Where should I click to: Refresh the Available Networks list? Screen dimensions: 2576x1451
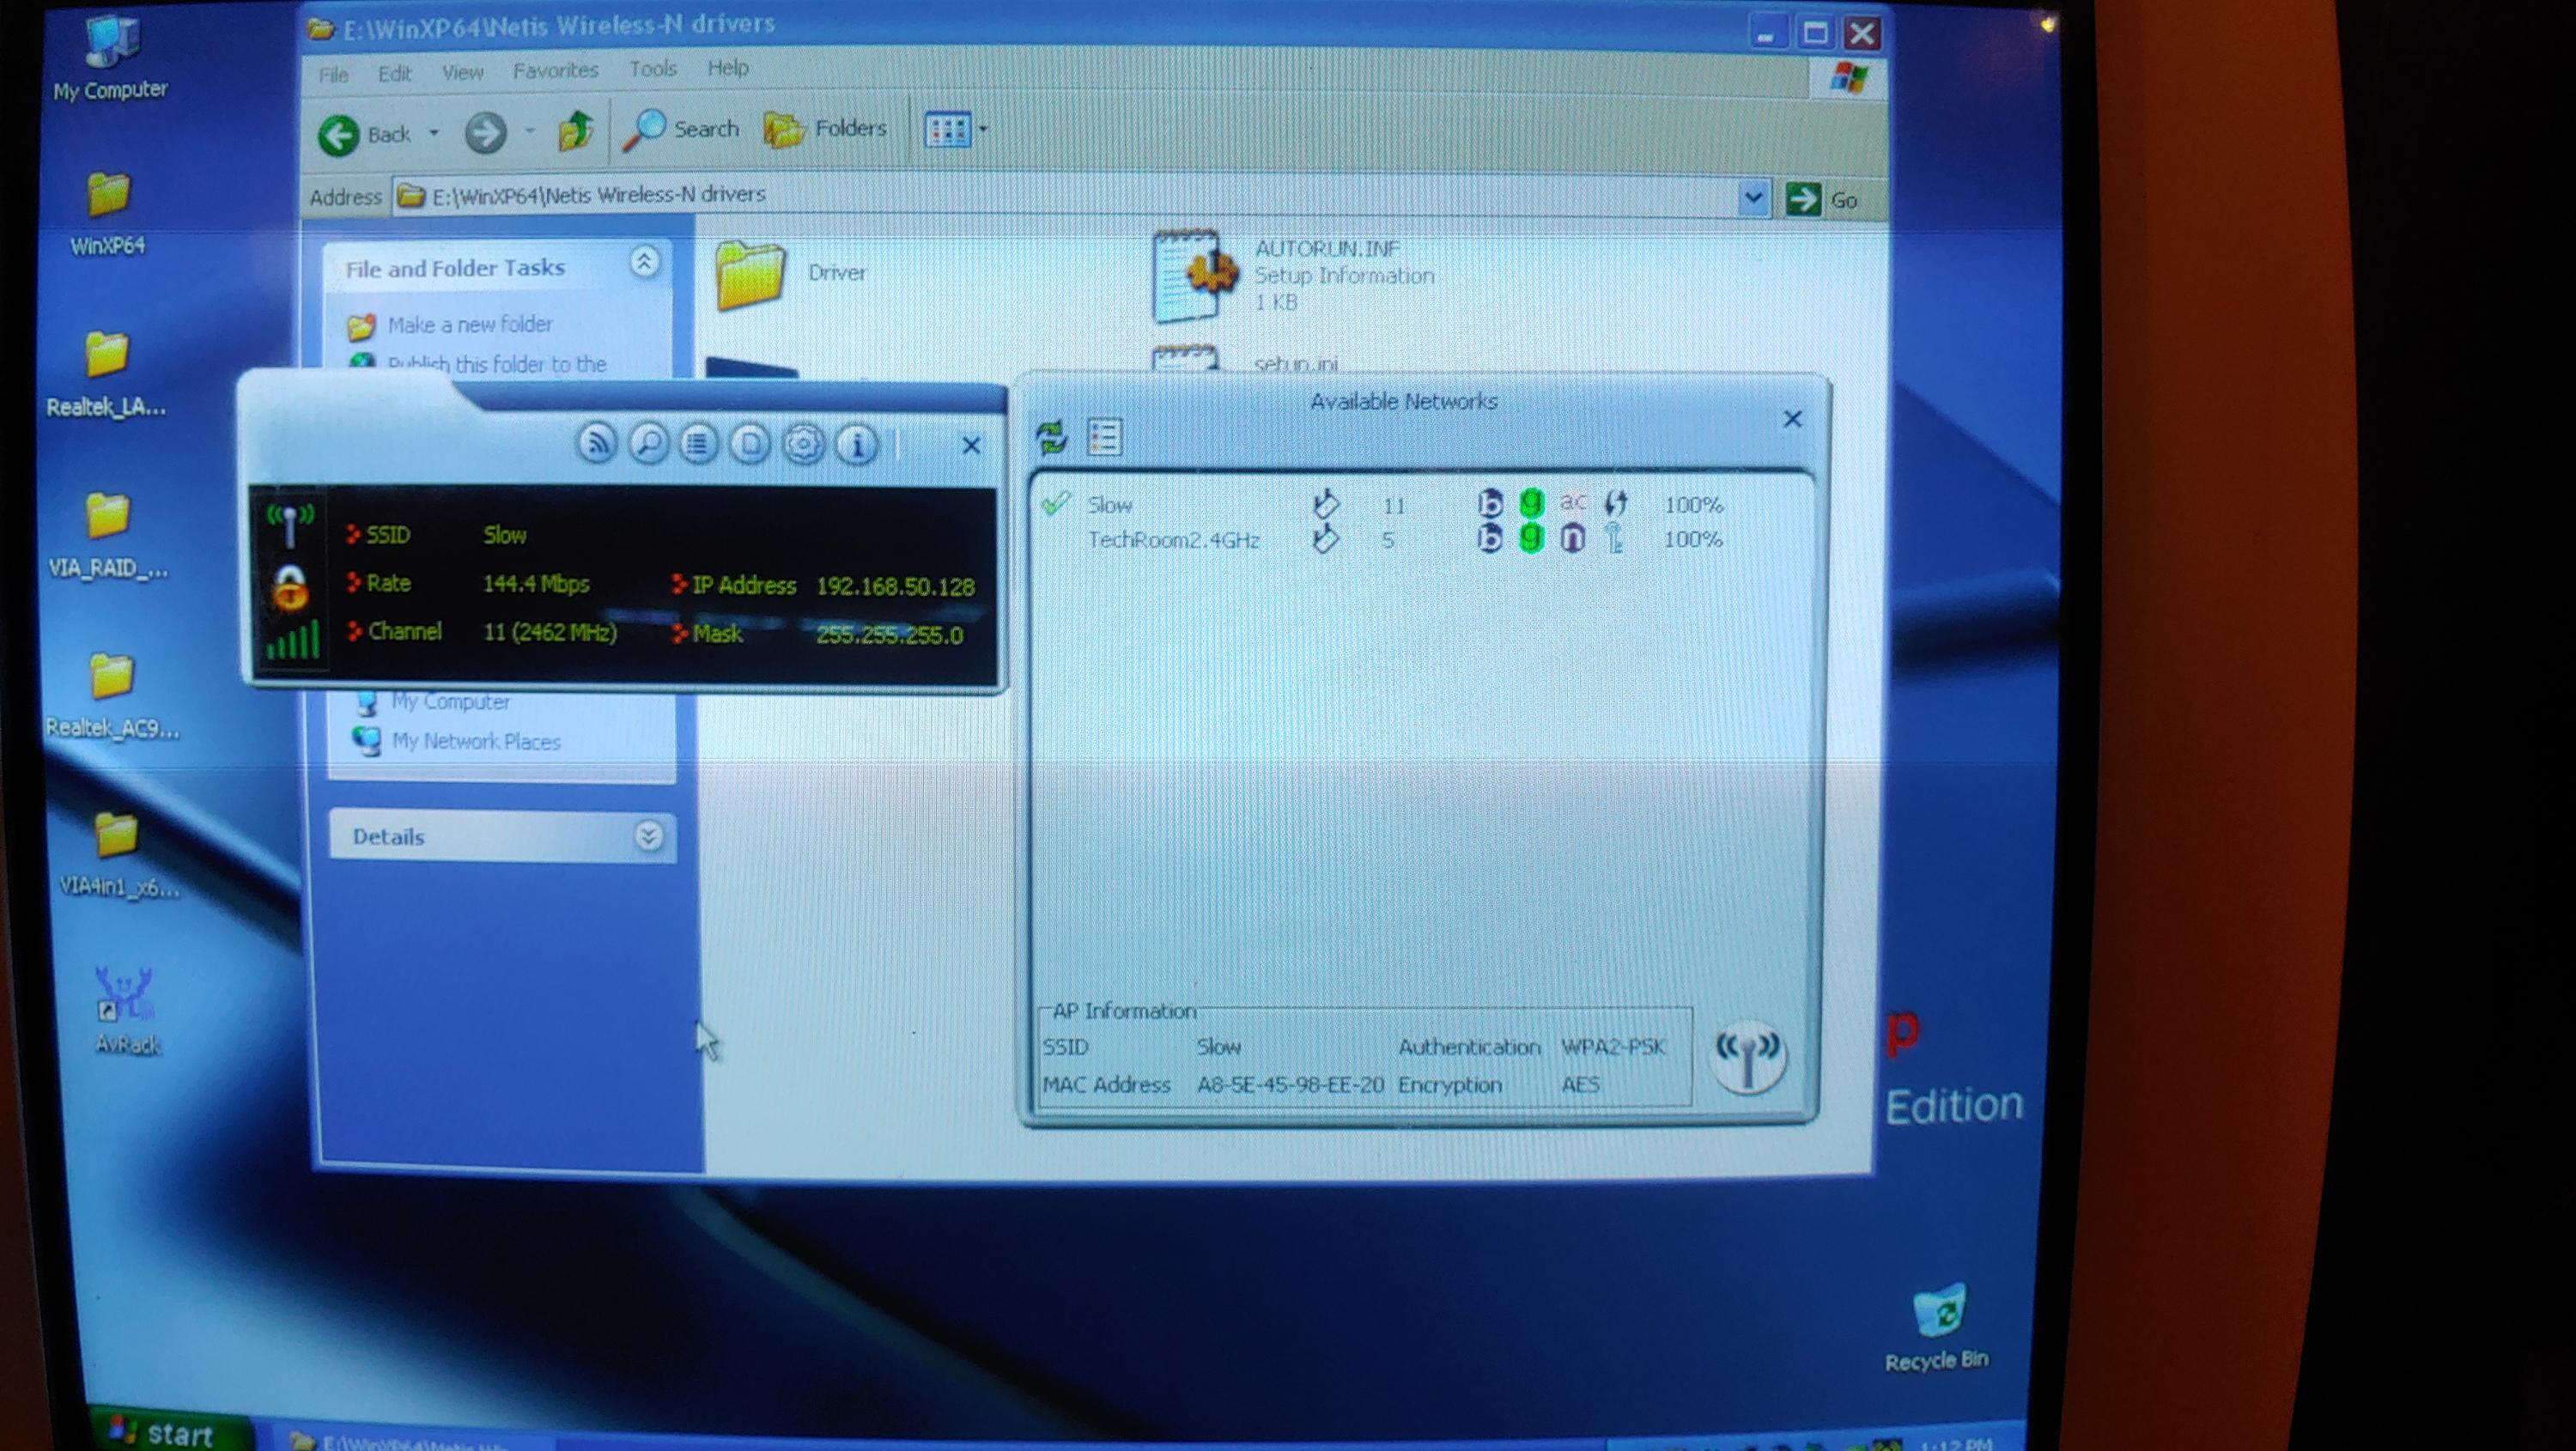point(1051,437)
